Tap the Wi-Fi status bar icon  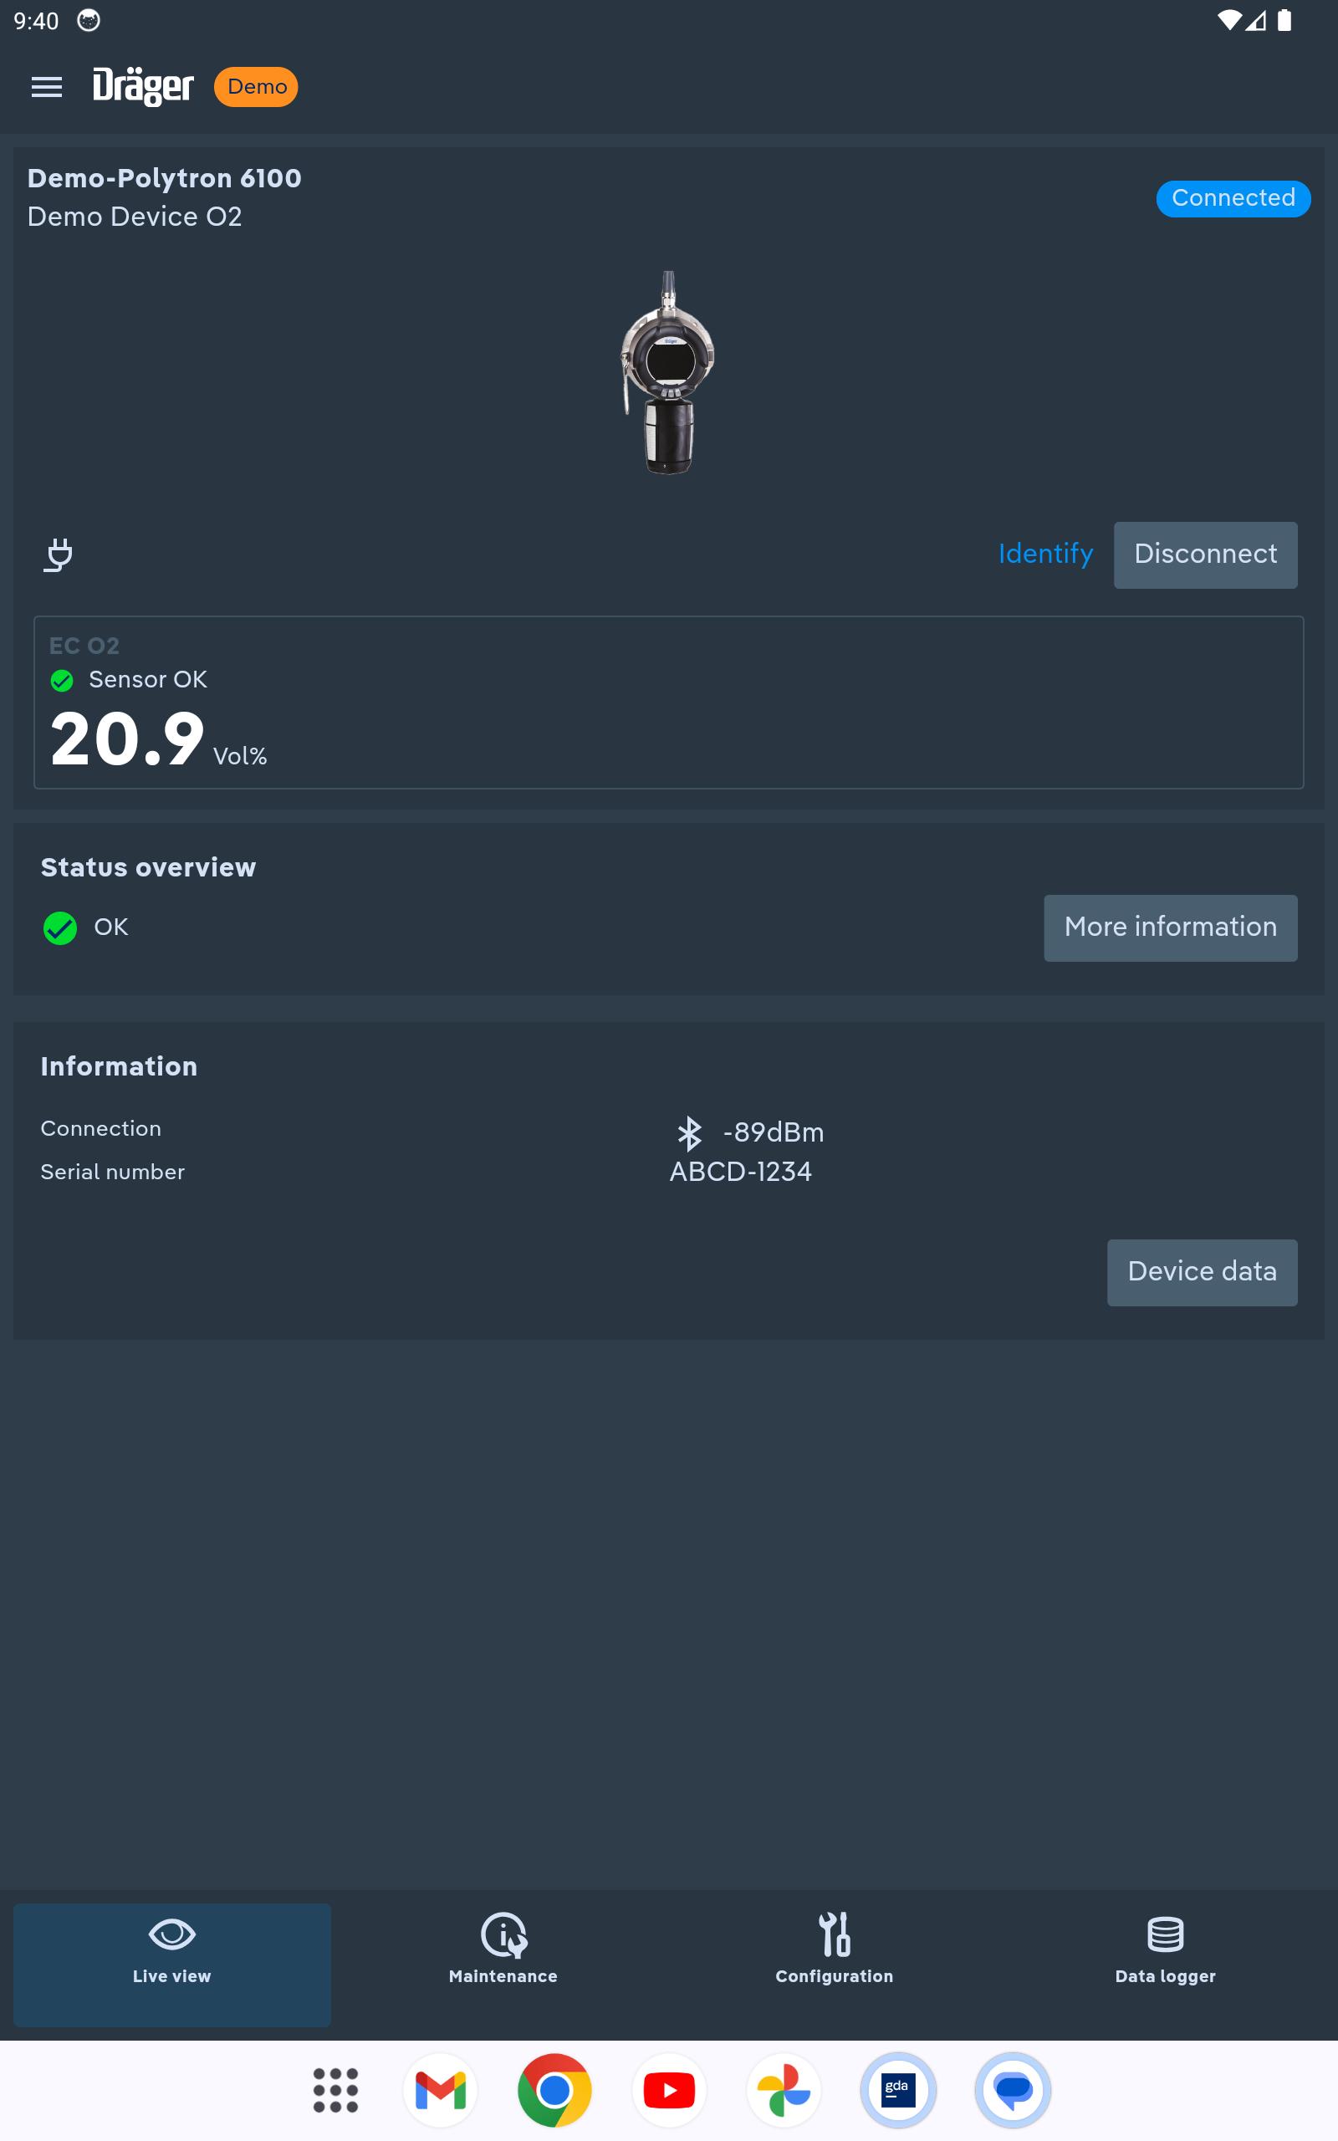(1228, 20)
